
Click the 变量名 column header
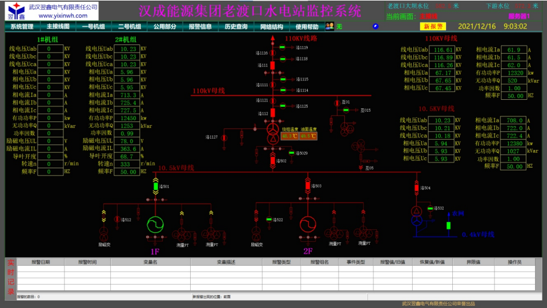pyautogui.click(x=150, y=262)
